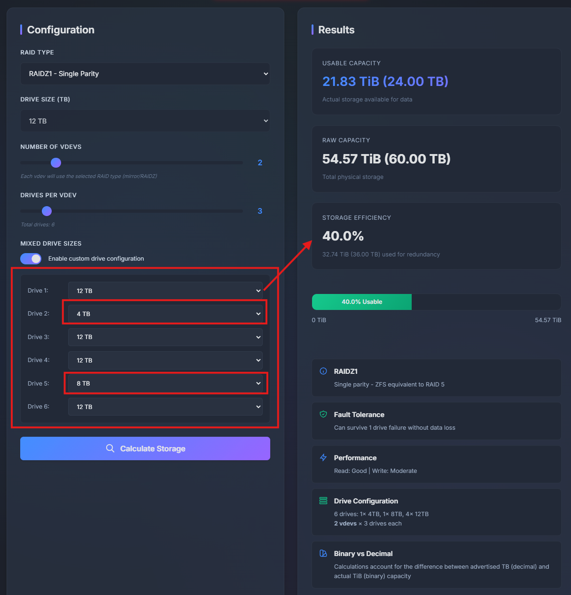Open the RAID Type dropdown
This screenshot has width=571, height=595.
[x=145, y=74]
